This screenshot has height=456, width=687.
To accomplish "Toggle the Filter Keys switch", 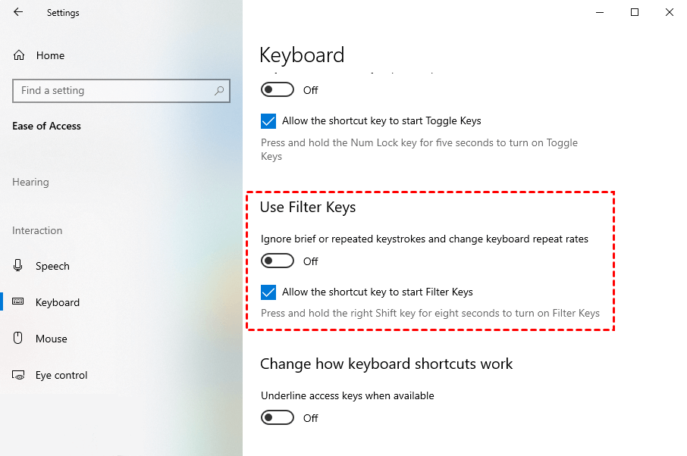I will pos(278,261).
